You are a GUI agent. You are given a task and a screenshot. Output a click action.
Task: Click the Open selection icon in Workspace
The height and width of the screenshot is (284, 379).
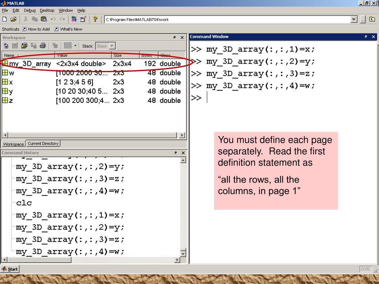click(15, 45)
